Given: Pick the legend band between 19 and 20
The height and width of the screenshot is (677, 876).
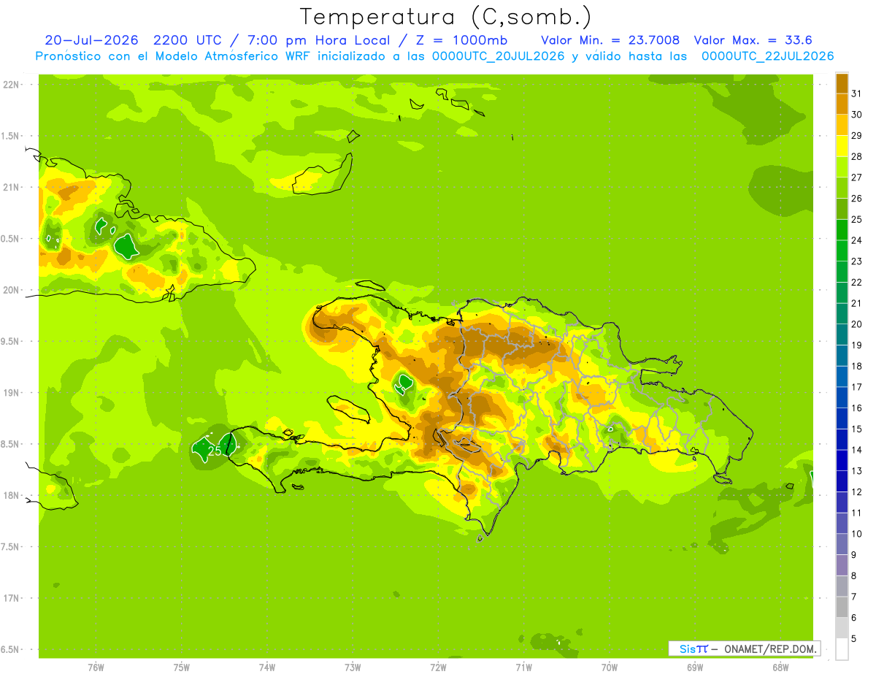Looking at the screenshot, I should (x=842, y=334).
